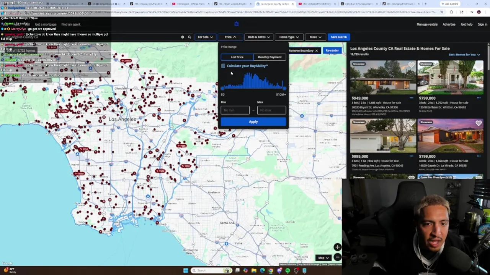This screenshot has height=275, width=490.
Task: Open a new browser tab with plus
Action: (x=425, y=4)
